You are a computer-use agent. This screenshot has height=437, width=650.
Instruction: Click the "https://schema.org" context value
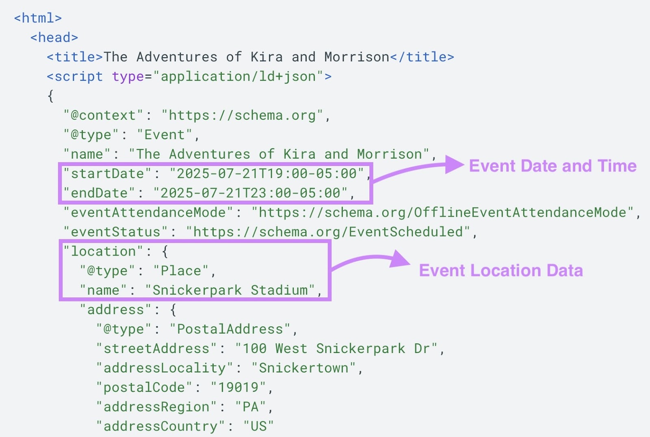(x=242, y=116)
